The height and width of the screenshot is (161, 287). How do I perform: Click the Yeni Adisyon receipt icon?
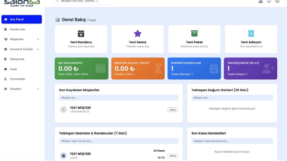(x=251, y=34)
